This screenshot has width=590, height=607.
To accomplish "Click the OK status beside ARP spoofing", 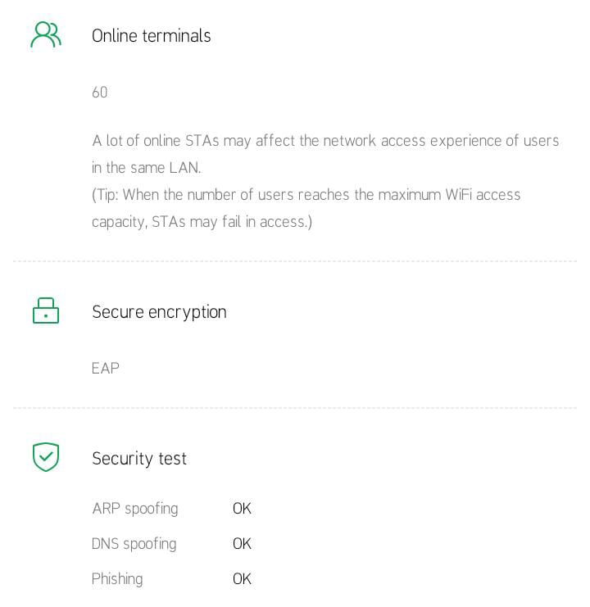I will coord(242,509).
